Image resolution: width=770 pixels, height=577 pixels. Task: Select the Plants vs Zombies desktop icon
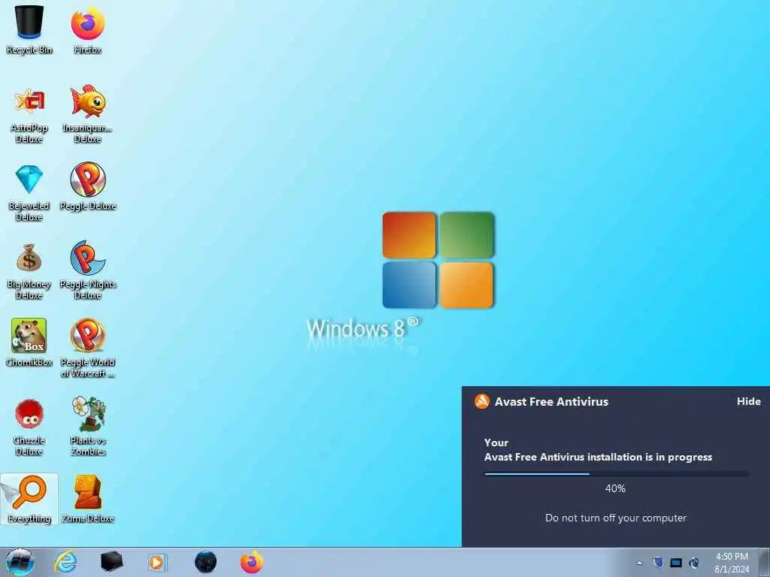point(87,427)
